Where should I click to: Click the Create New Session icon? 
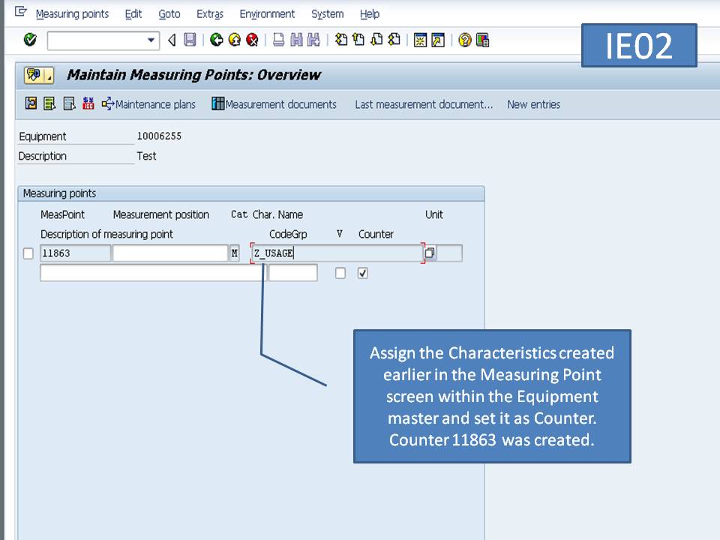420,40
